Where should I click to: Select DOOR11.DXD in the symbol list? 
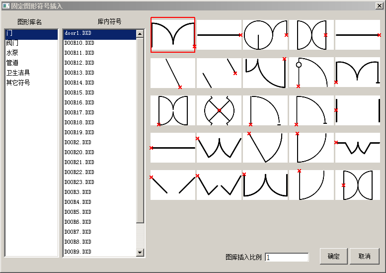pos(100,53)
